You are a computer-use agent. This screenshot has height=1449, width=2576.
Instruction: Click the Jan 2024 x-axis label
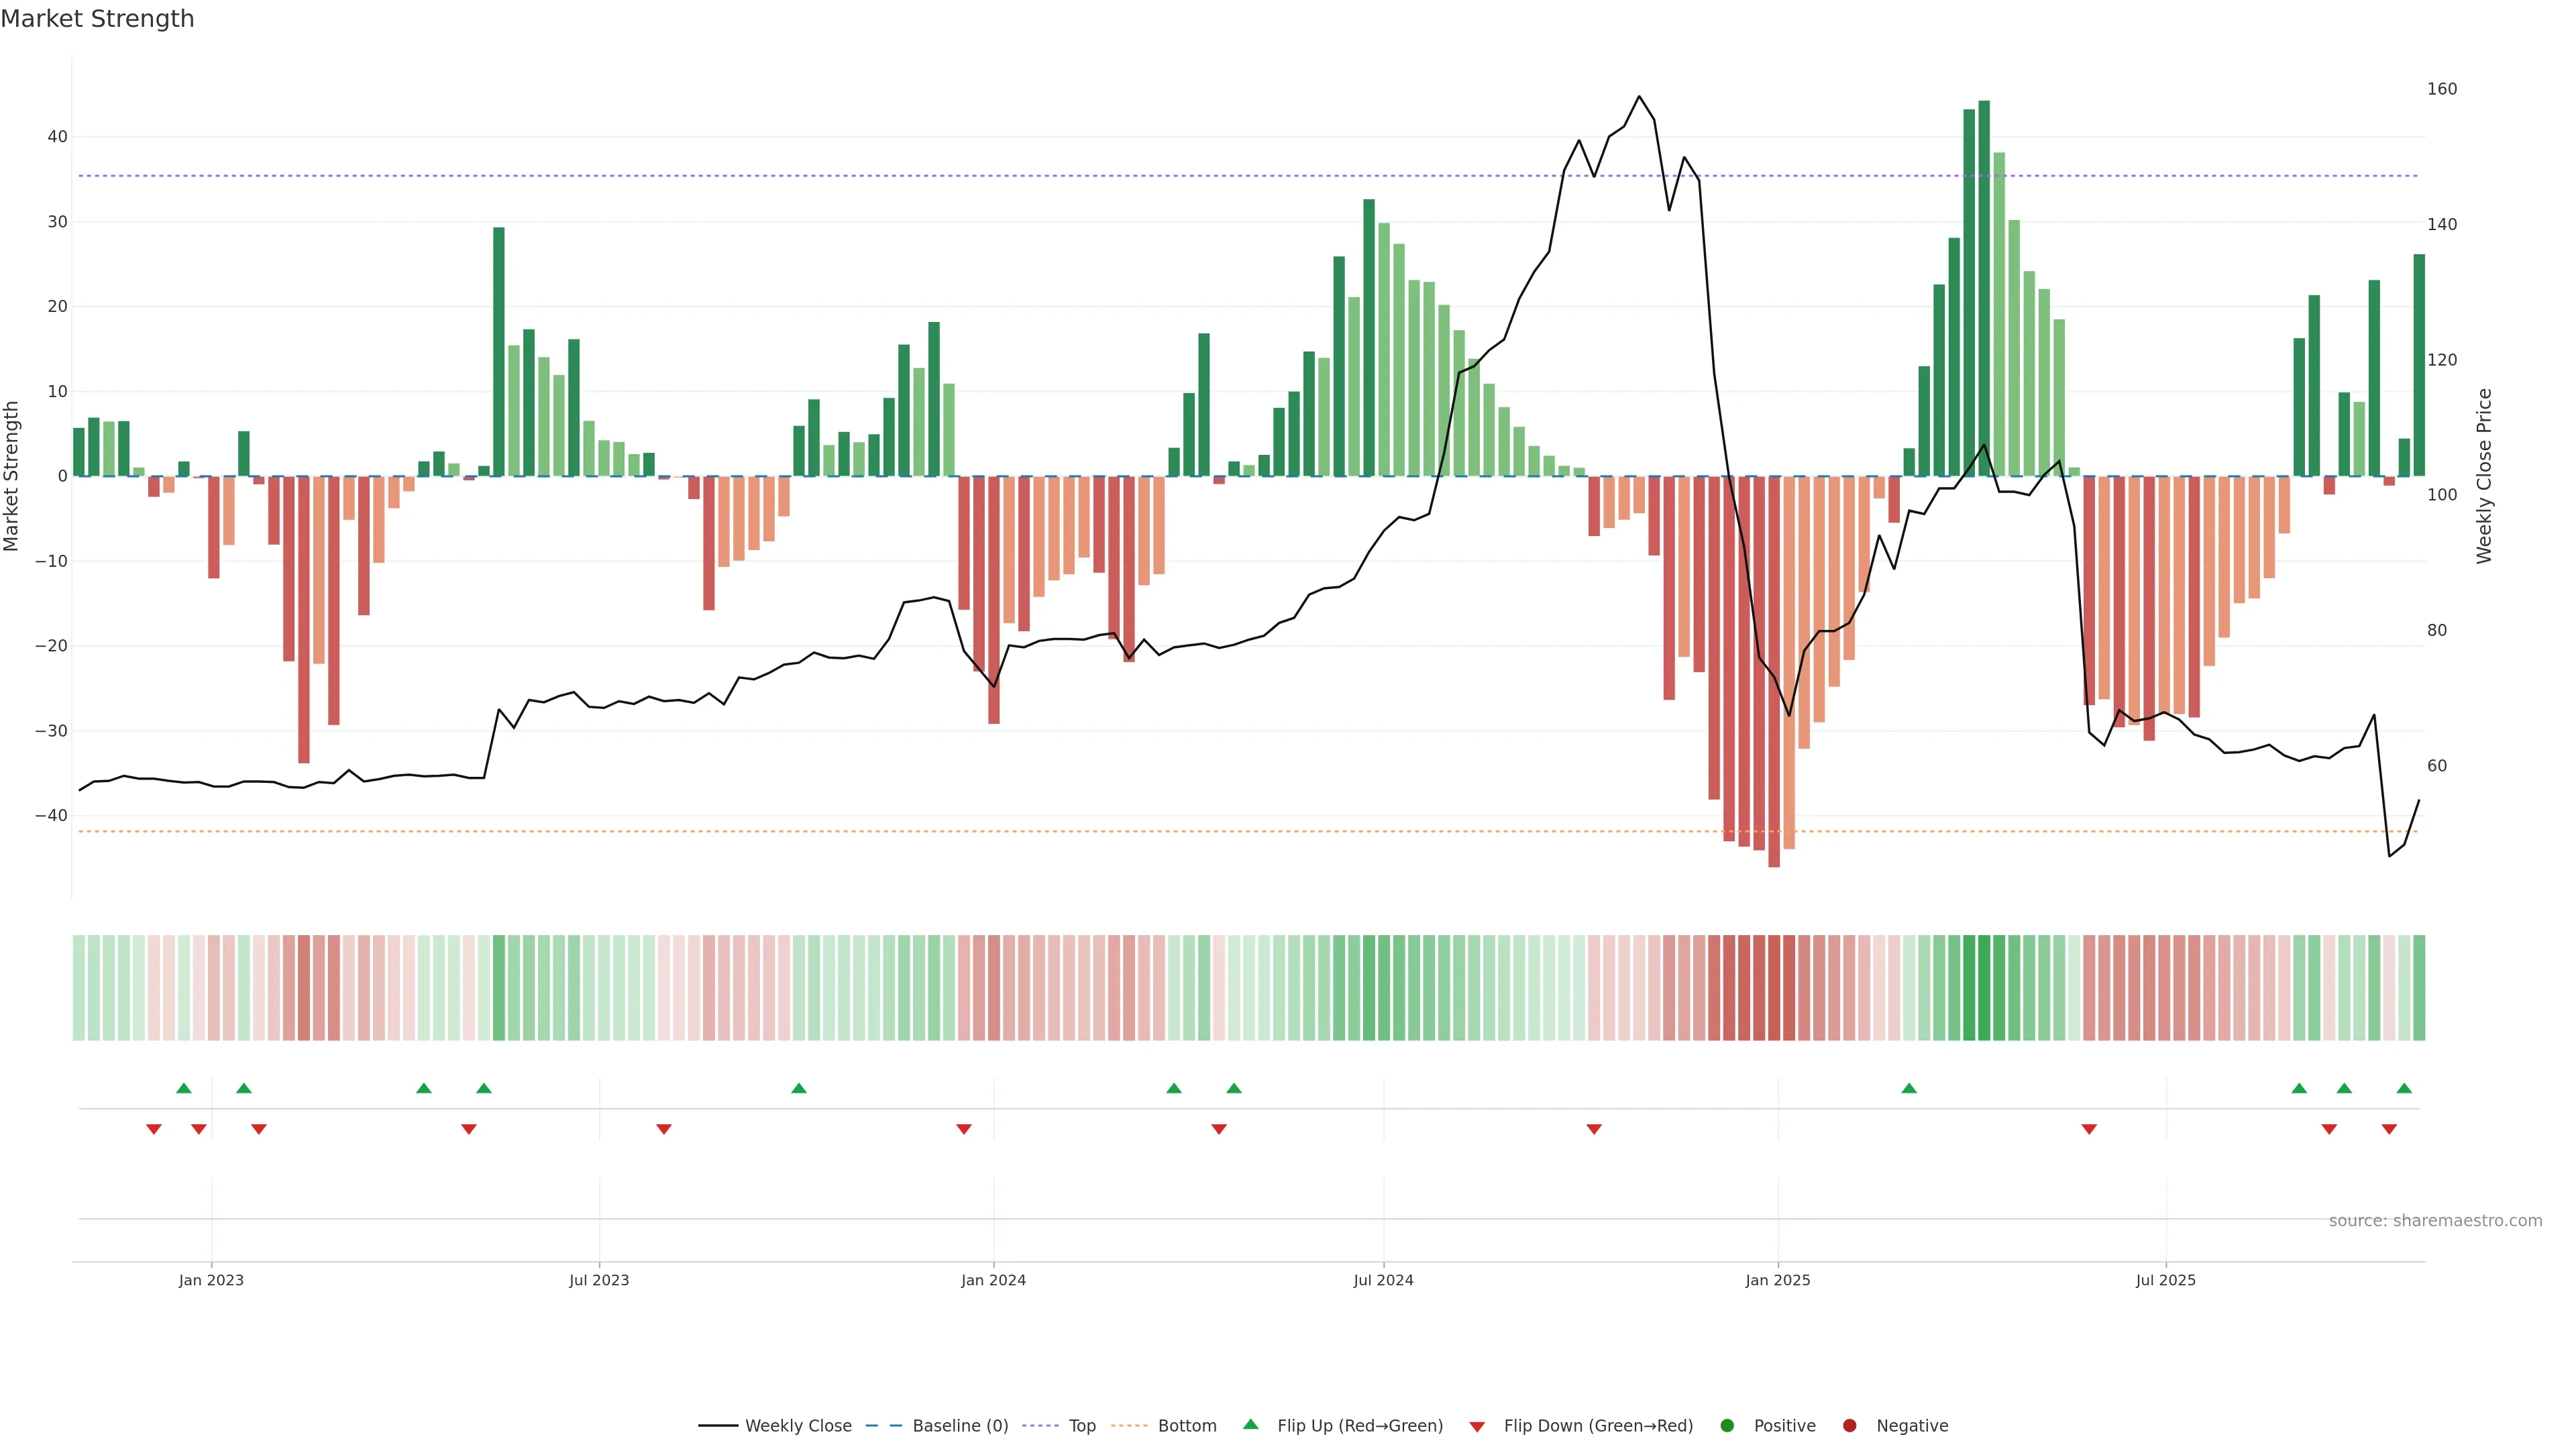click(x=993, y=1280)
